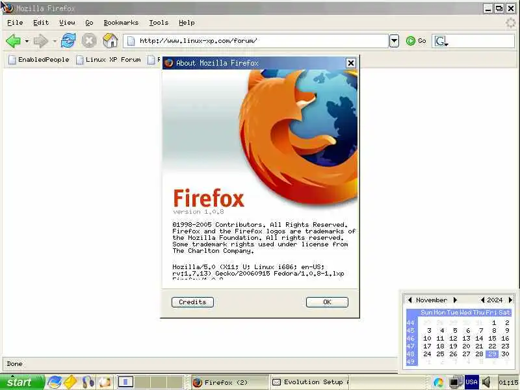Click the throbber activity icon
520x390 pixels.
pyautogui.click(x=510, y=23)
